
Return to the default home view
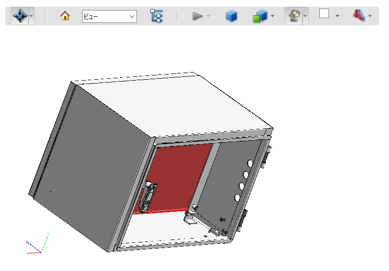65,16
